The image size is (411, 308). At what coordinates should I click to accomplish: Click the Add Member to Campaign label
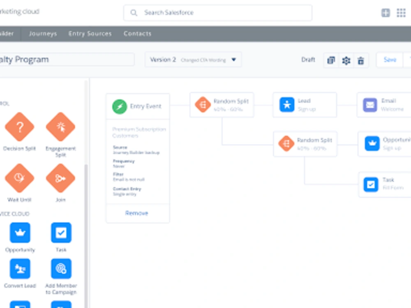pyautogui.click(x=61, y=289)
